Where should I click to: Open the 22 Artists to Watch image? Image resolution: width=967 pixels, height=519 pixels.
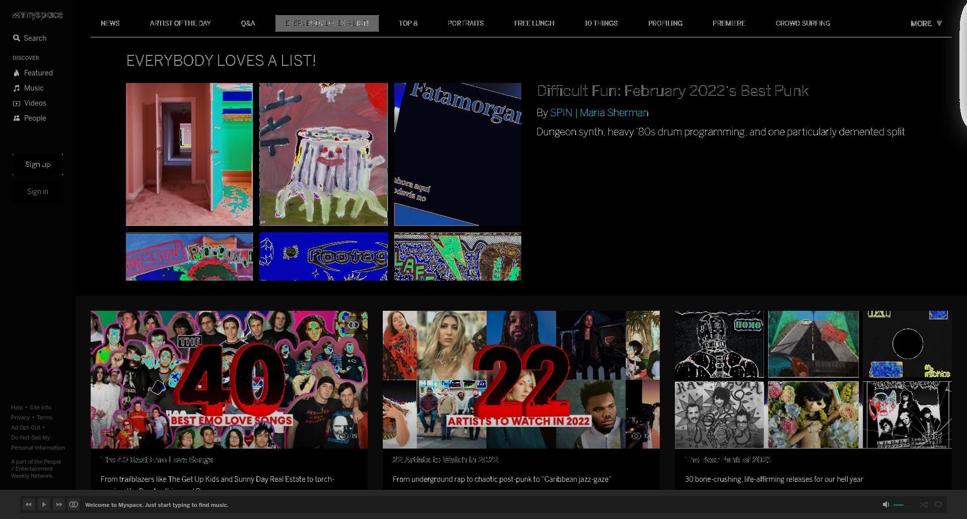(x=521, y=380)
